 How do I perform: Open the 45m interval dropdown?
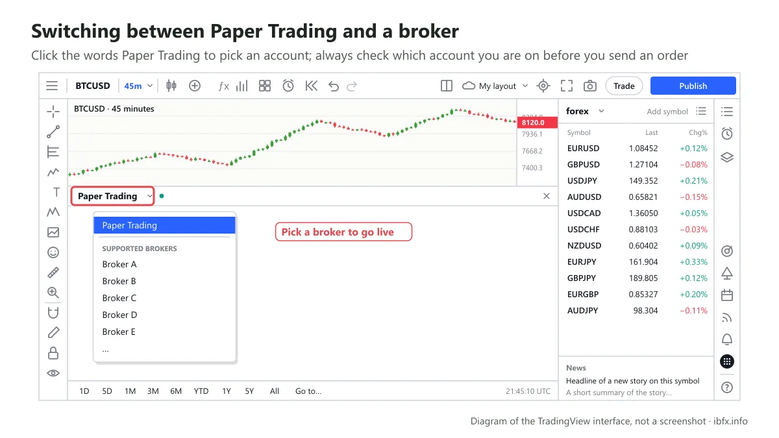(x=138, y=86)
